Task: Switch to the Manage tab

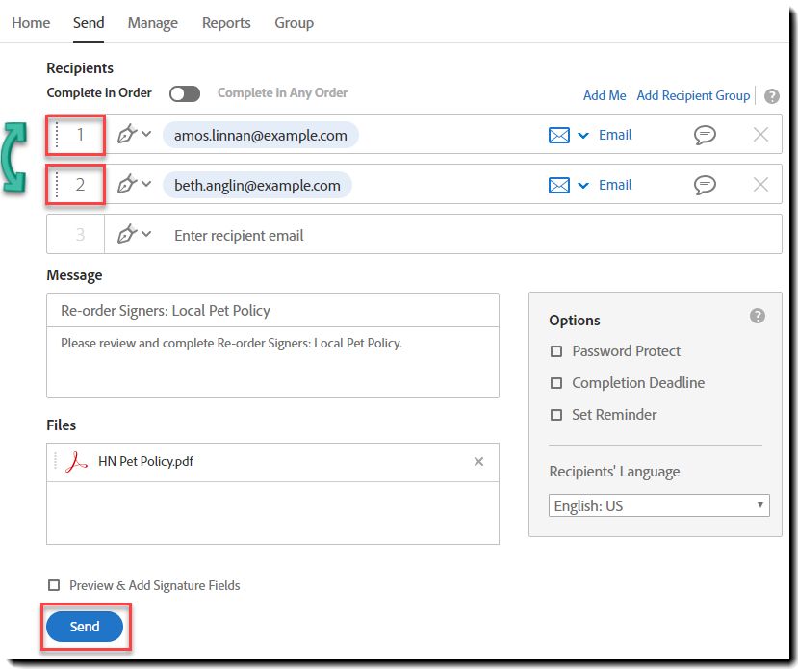Action: [x=152, y=23]
